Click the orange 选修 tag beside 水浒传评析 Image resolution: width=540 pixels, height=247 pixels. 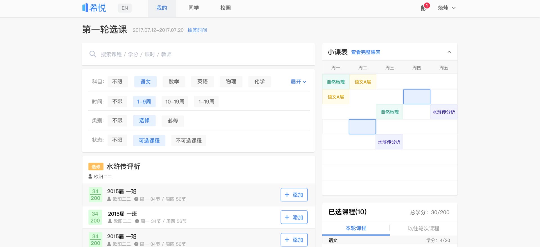[96, 167]
